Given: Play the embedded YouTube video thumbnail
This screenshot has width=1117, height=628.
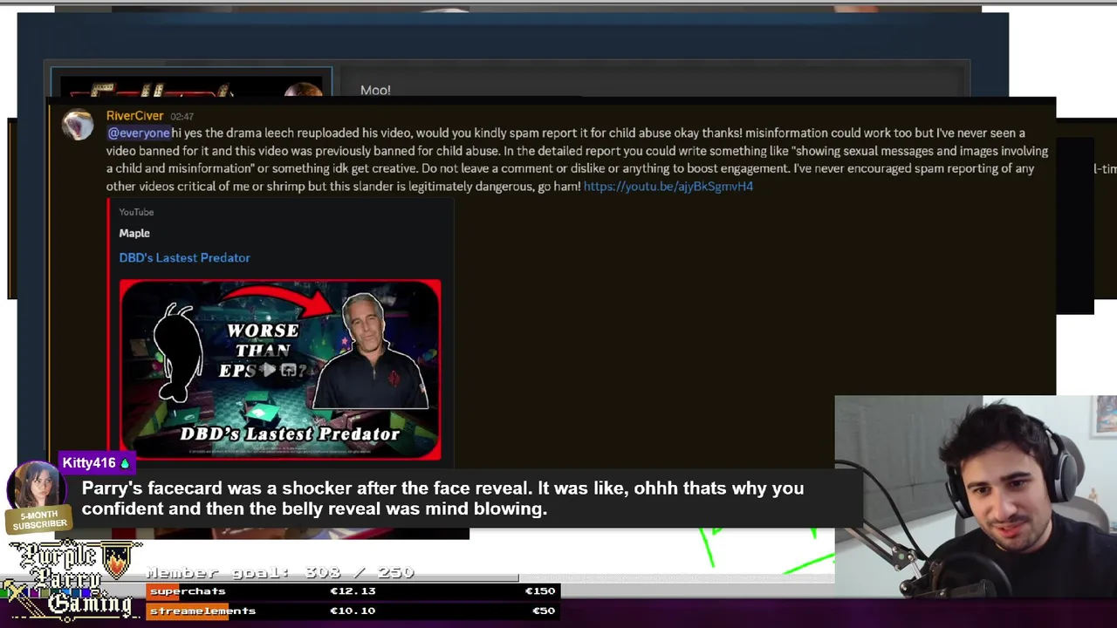Looking at the screenshot, I should pyautogui.click(x=280, y=370).
